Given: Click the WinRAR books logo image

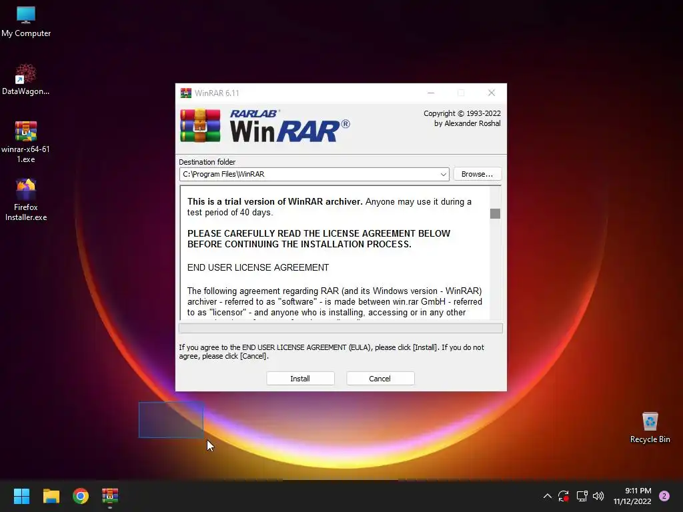Looking at the screenshot, I should (x=200, y=126).
